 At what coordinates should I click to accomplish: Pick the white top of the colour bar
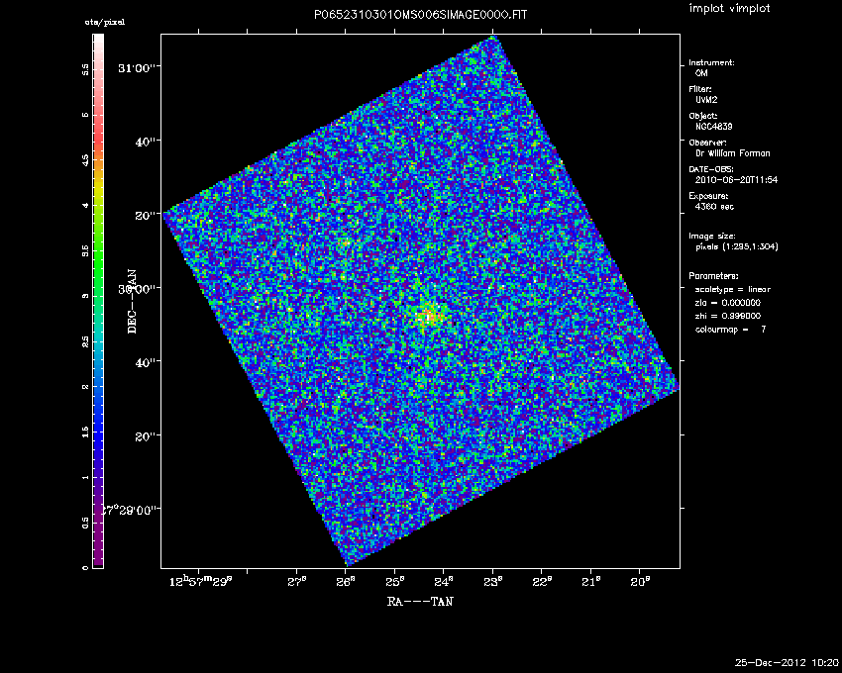98,40
